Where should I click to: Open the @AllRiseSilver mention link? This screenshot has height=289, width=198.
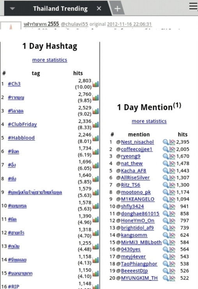135,178
